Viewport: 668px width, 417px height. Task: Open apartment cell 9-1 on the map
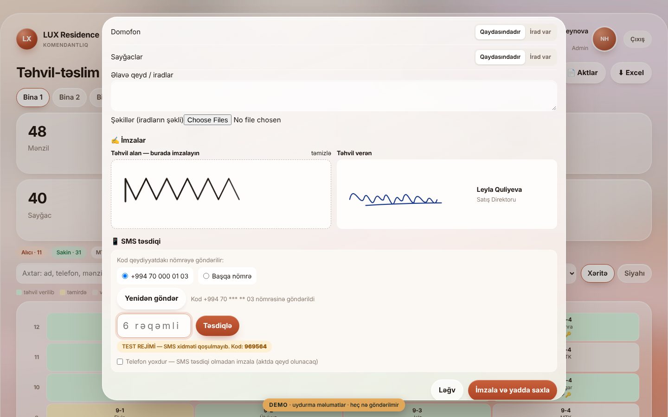click(x=120, y=411)
